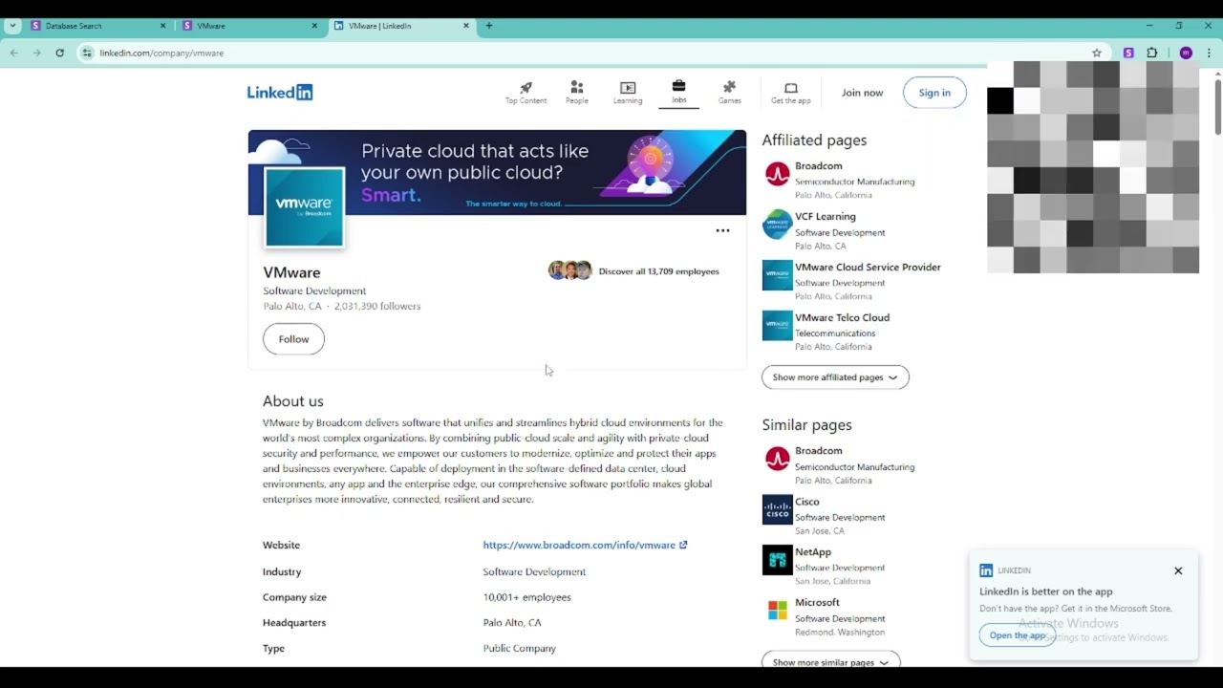Close the VMware | LinkedIn tab

[466, 26]
